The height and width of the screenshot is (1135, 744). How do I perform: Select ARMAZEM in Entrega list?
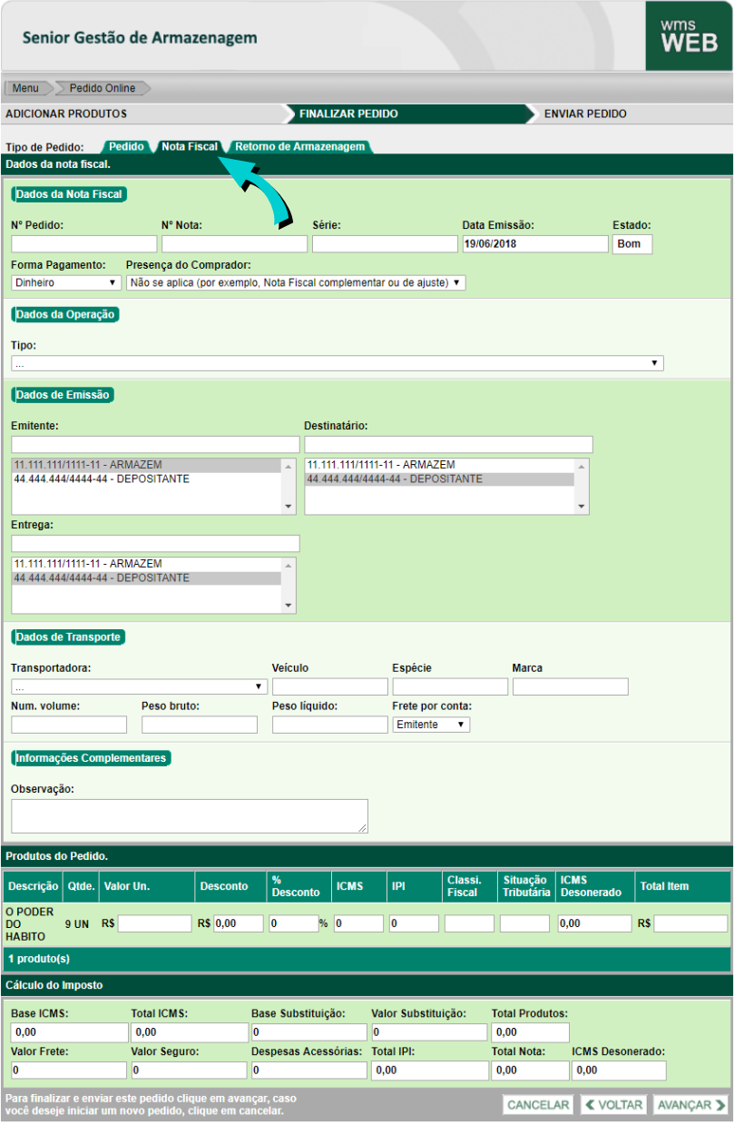click(x=147, y=564)
